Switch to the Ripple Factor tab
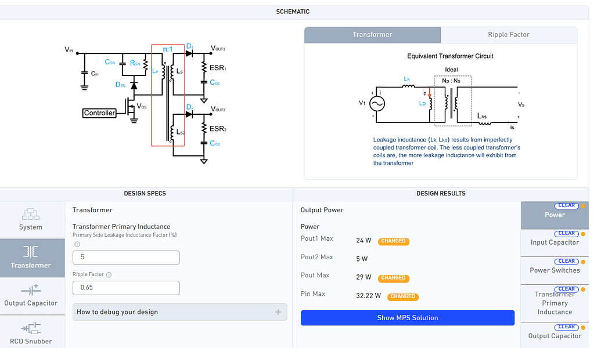The width and height of the screenshot is (601, 348). pyautogui.click(x=509, y=35)
